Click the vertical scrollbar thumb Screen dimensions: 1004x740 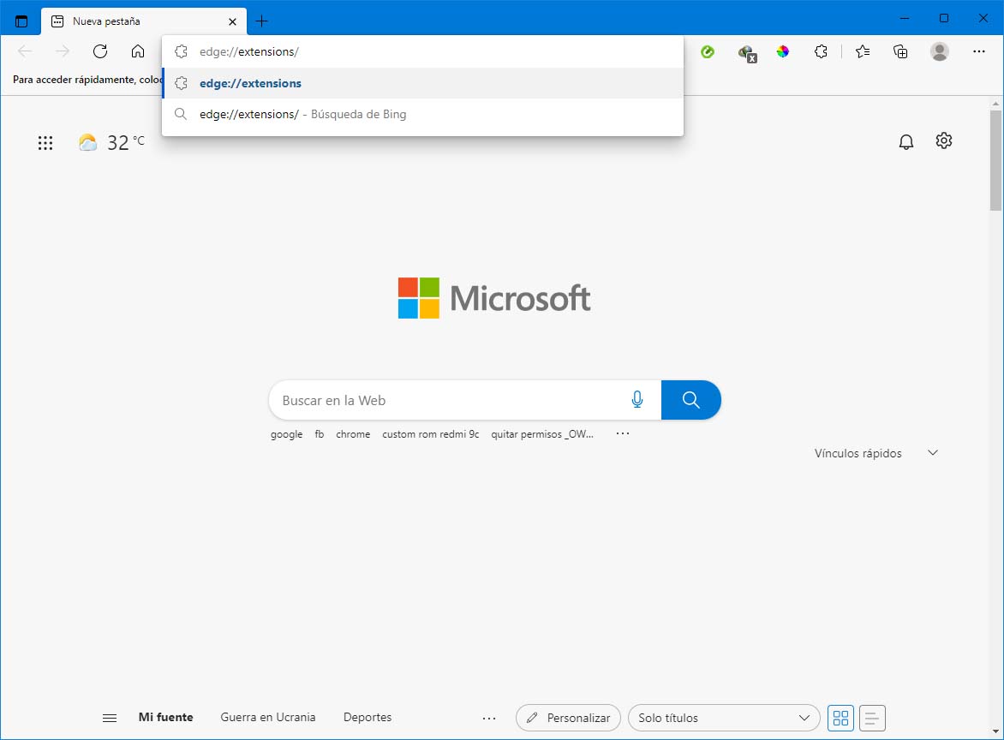(995, 160)
